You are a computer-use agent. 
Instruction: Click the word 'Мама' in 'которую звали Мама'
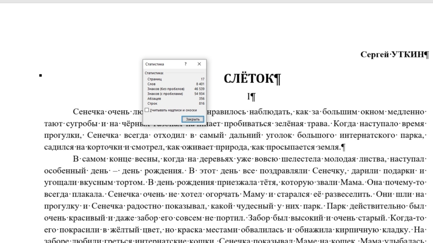click(352, 183)
